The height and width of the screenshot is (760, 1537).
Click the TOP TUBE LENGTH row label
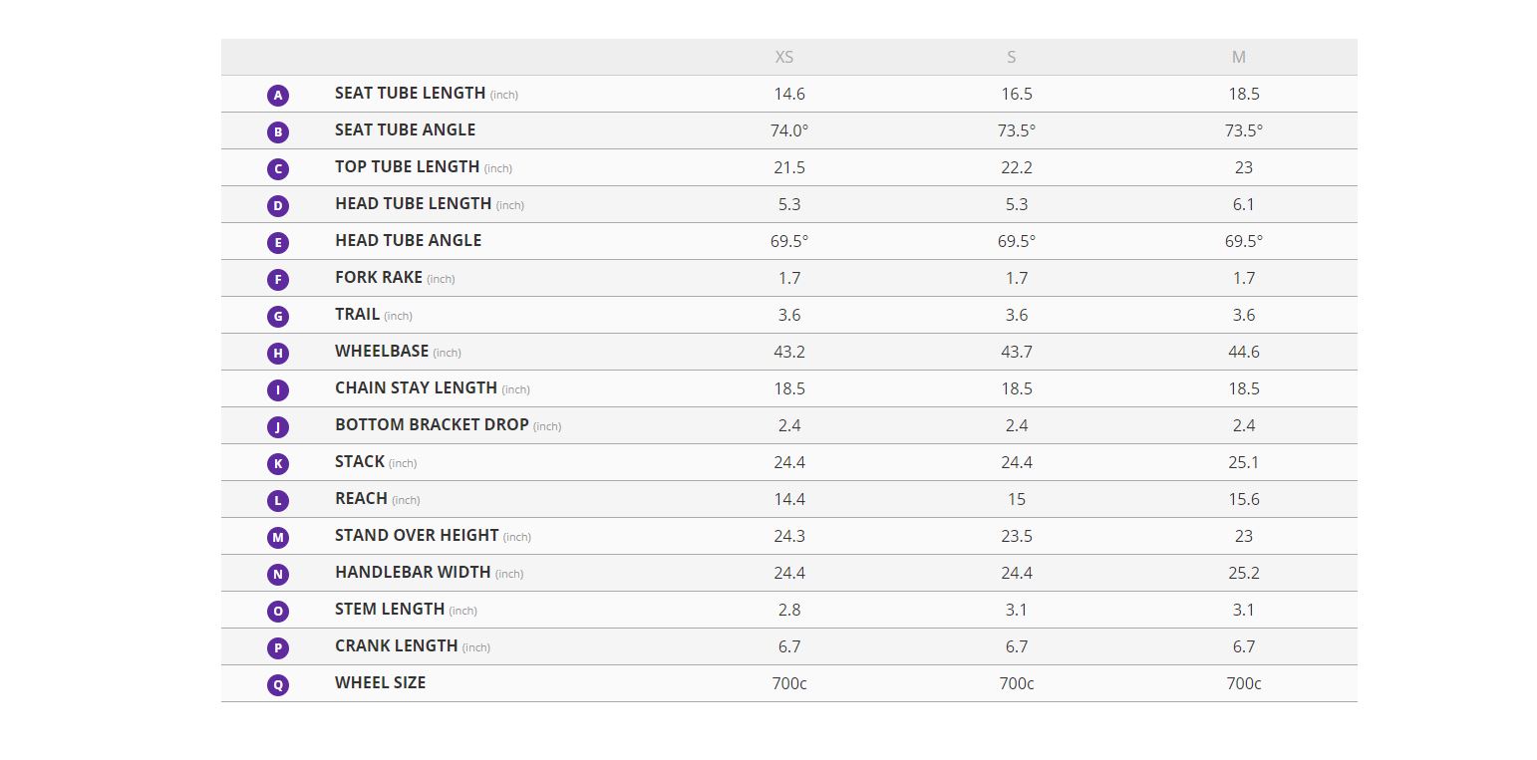(x=407, y=167)
